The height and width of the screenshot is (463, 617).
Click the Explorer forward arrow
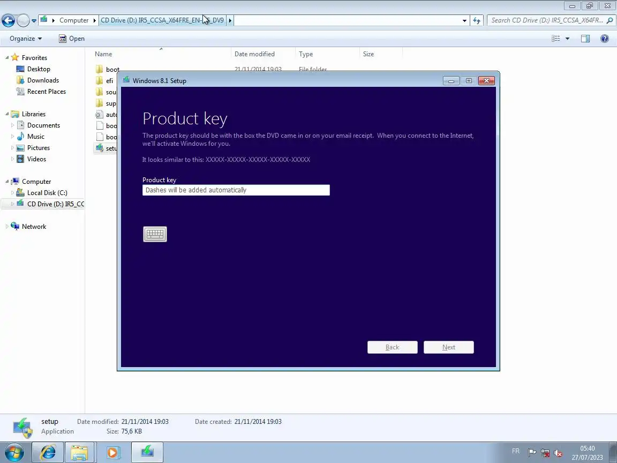pos(23,20)
